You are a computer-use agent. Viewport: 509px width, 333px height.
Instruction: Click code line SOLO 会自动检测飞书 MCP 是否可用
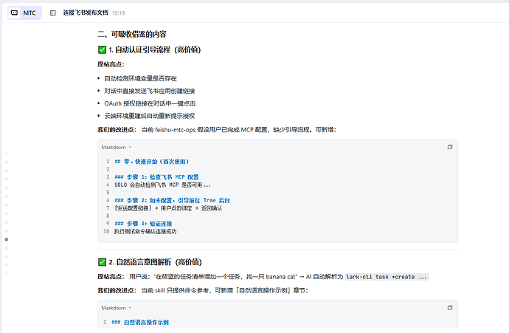pyautogui.click(x=162, y=185)
